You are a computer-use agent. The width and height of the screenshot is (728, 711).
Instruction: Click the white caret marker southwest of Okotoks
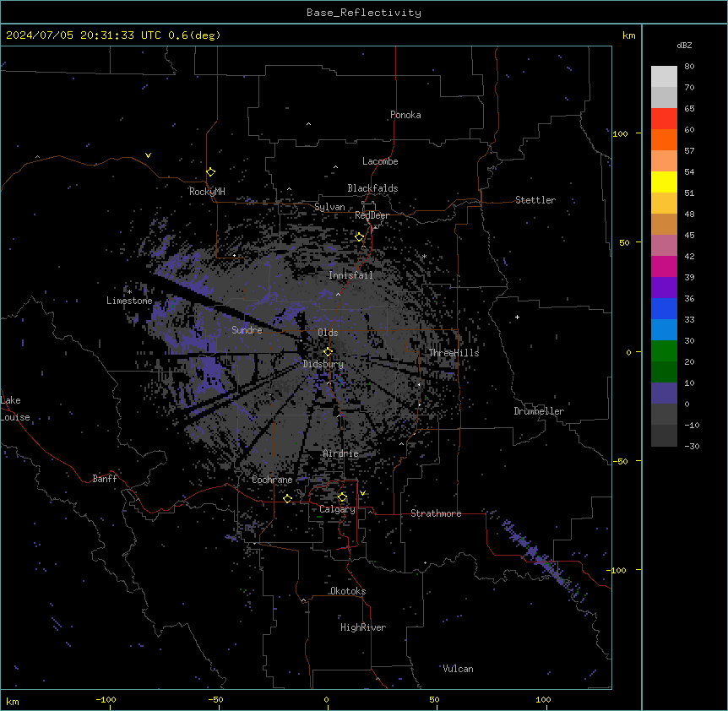click(x=304, y=600)
